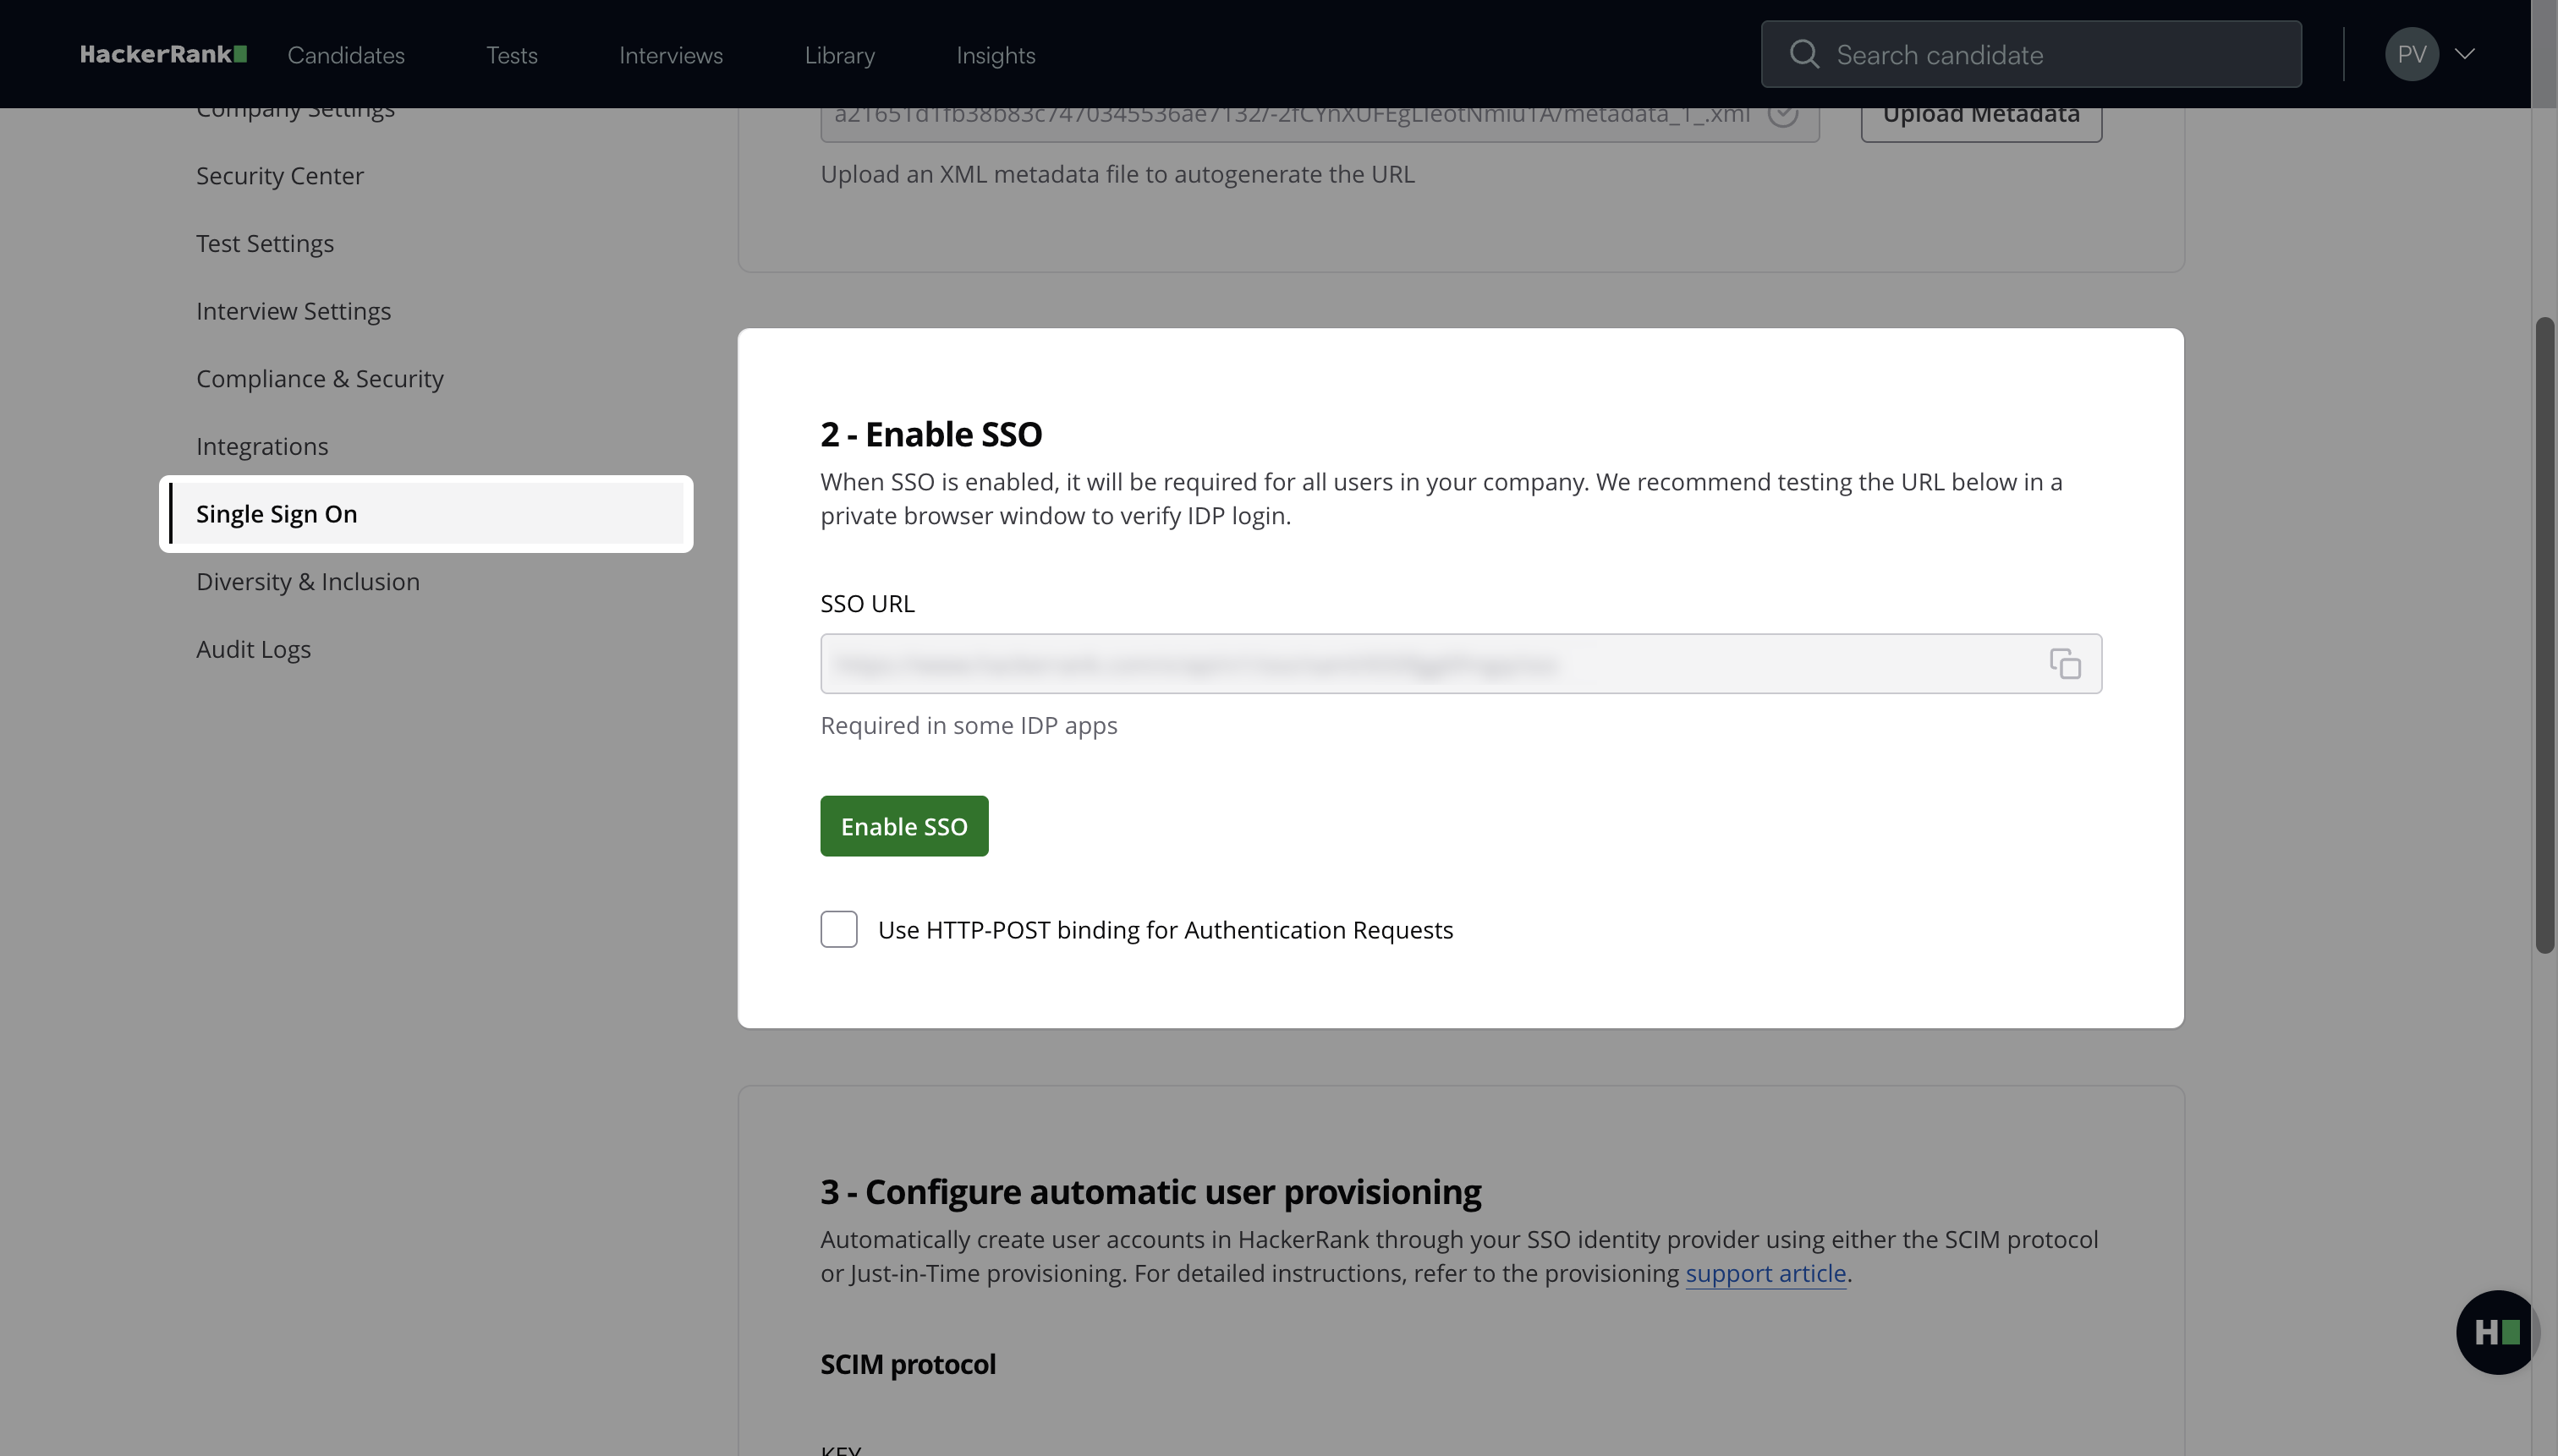
Task: Click the Upload Metadata button
Action: tap(1979, 122)
